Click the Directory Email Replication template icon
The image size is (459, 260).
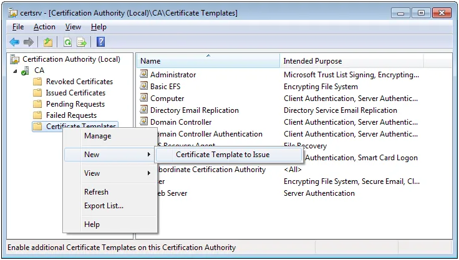coord(143,110)
